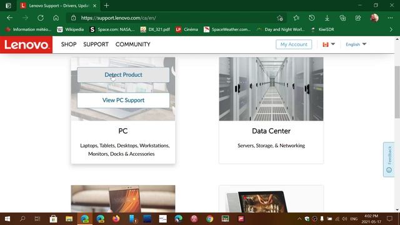Click the PC card heading
Image resolution: width=400 pixels, height=225 pixels.
123,131
